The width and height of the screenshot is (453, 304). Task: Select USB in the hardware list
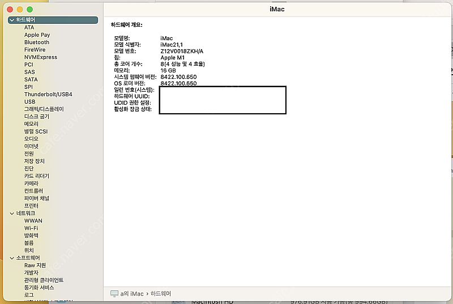click(30, 102)
